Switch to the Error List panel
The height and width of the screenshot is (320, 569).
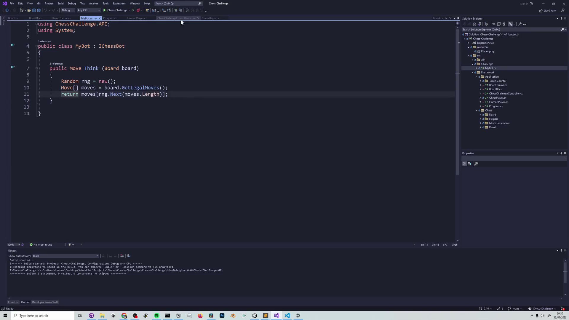point(13,302)
